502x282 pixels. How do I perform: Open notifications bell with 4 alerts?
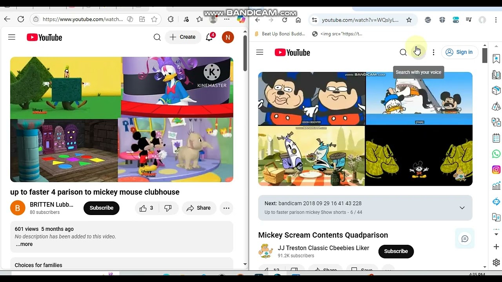(209, 37)
